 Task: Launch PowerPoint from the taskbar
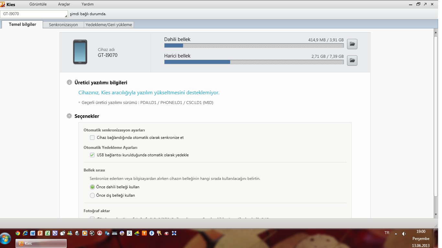[x=40, y=233]
